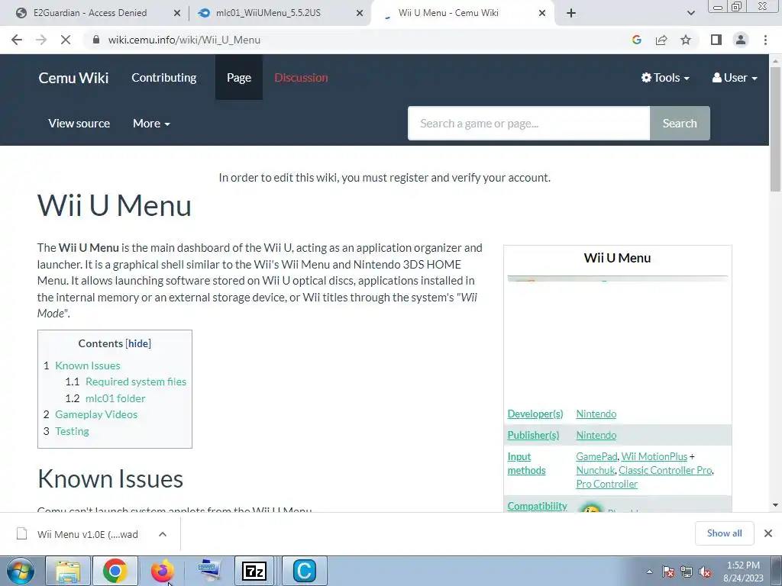Open the Developer(s) link
Viewport: 782px width, 586px height.
[535, 414]
